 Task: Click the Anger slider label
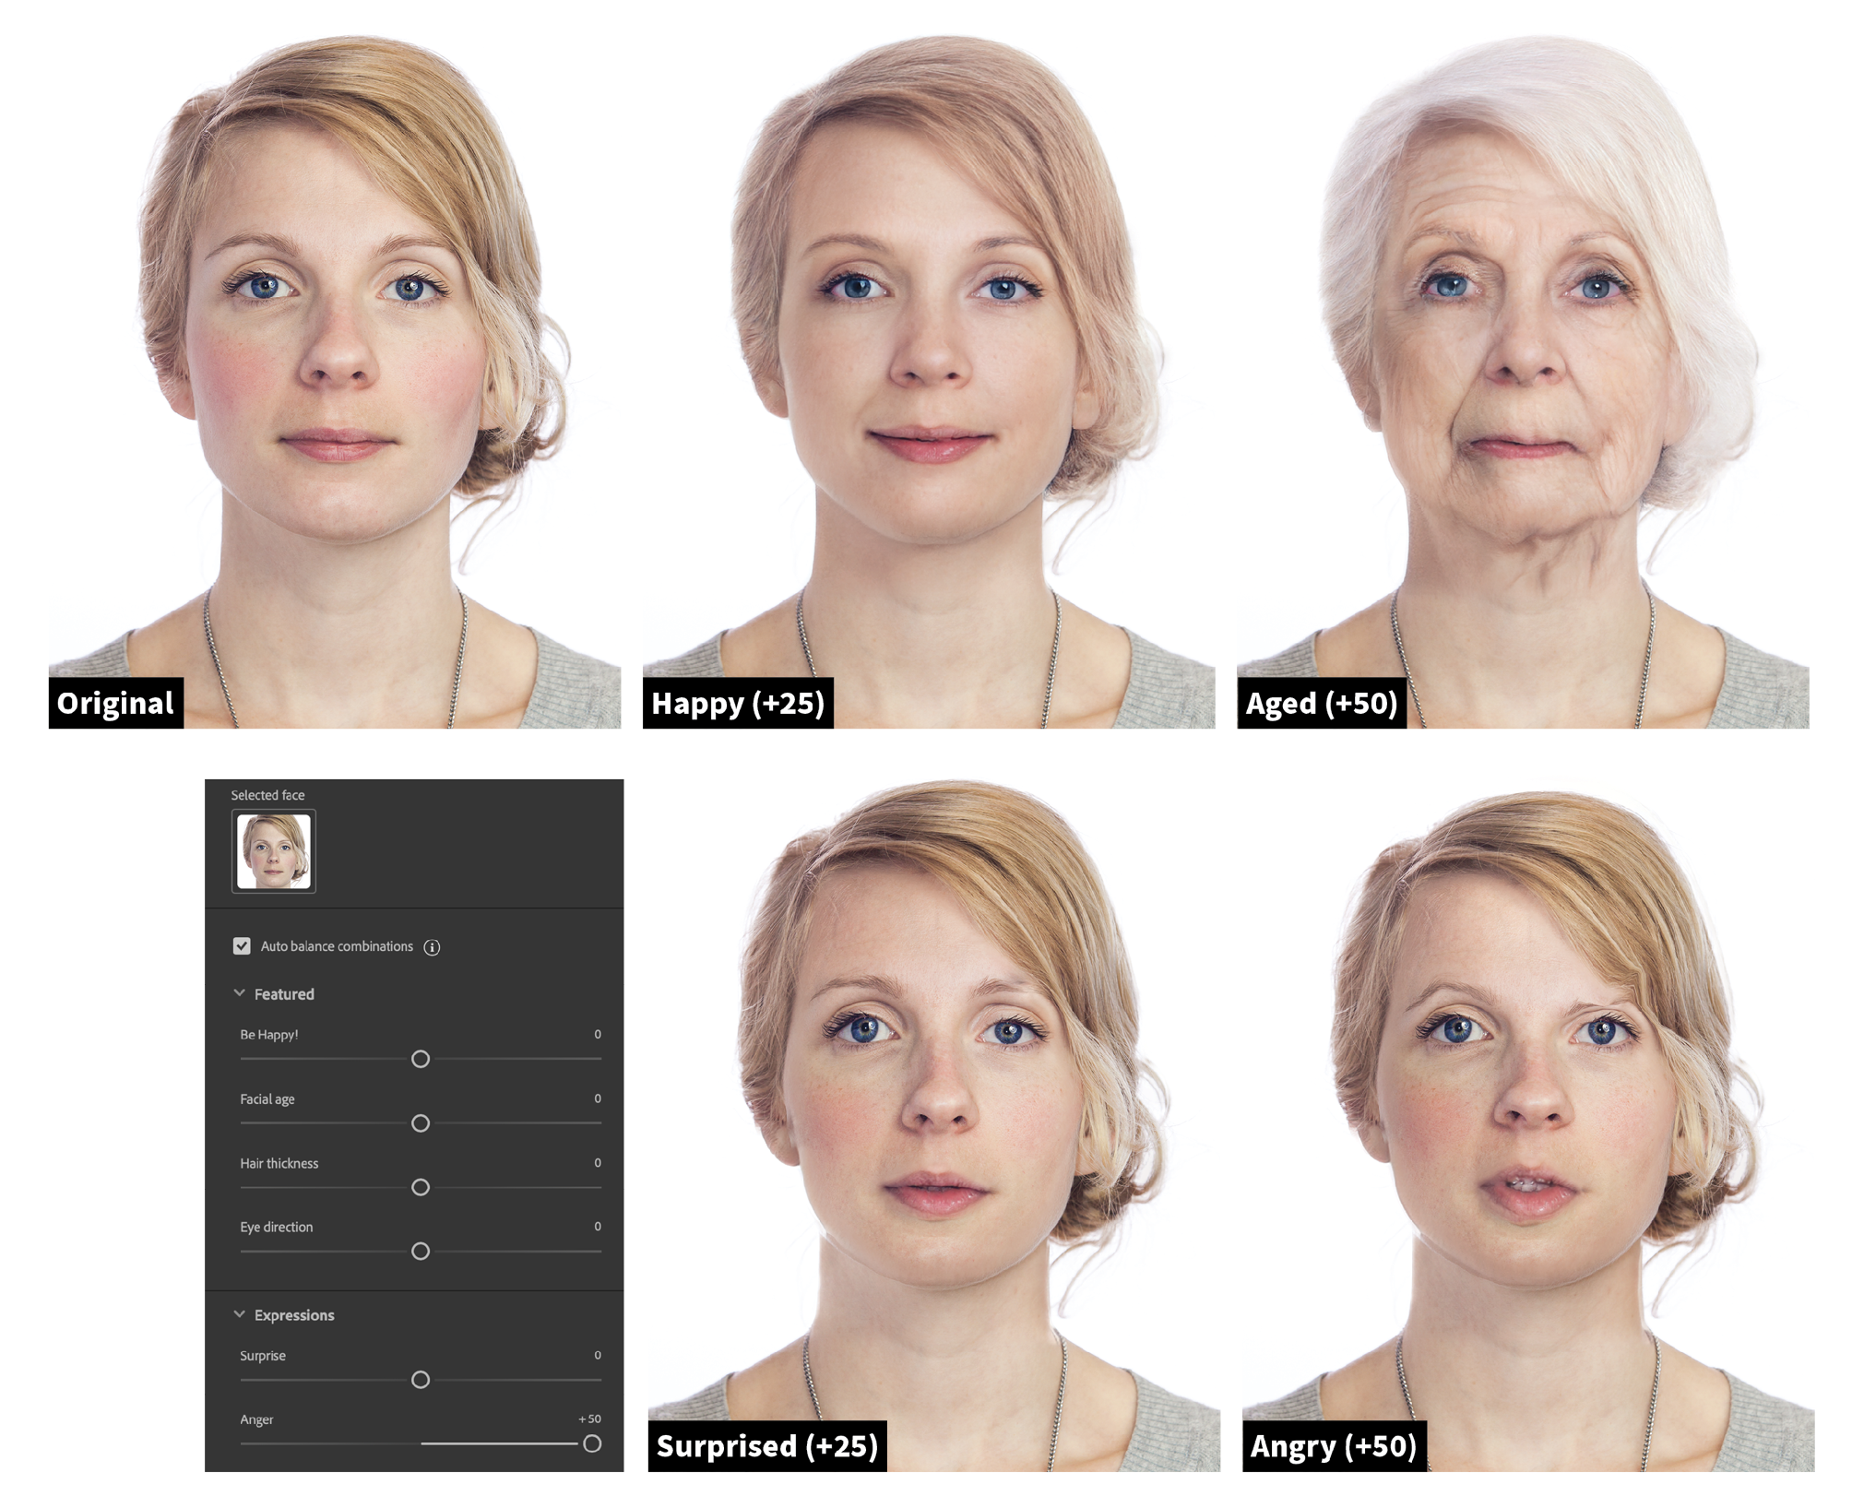pyautogui.click(x=256, y=1420)
